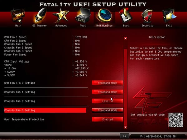Image resolution: width=187 pixels, height=140 pixels.
Task: Click the + 5.00V label
Action: coord(10,72)
